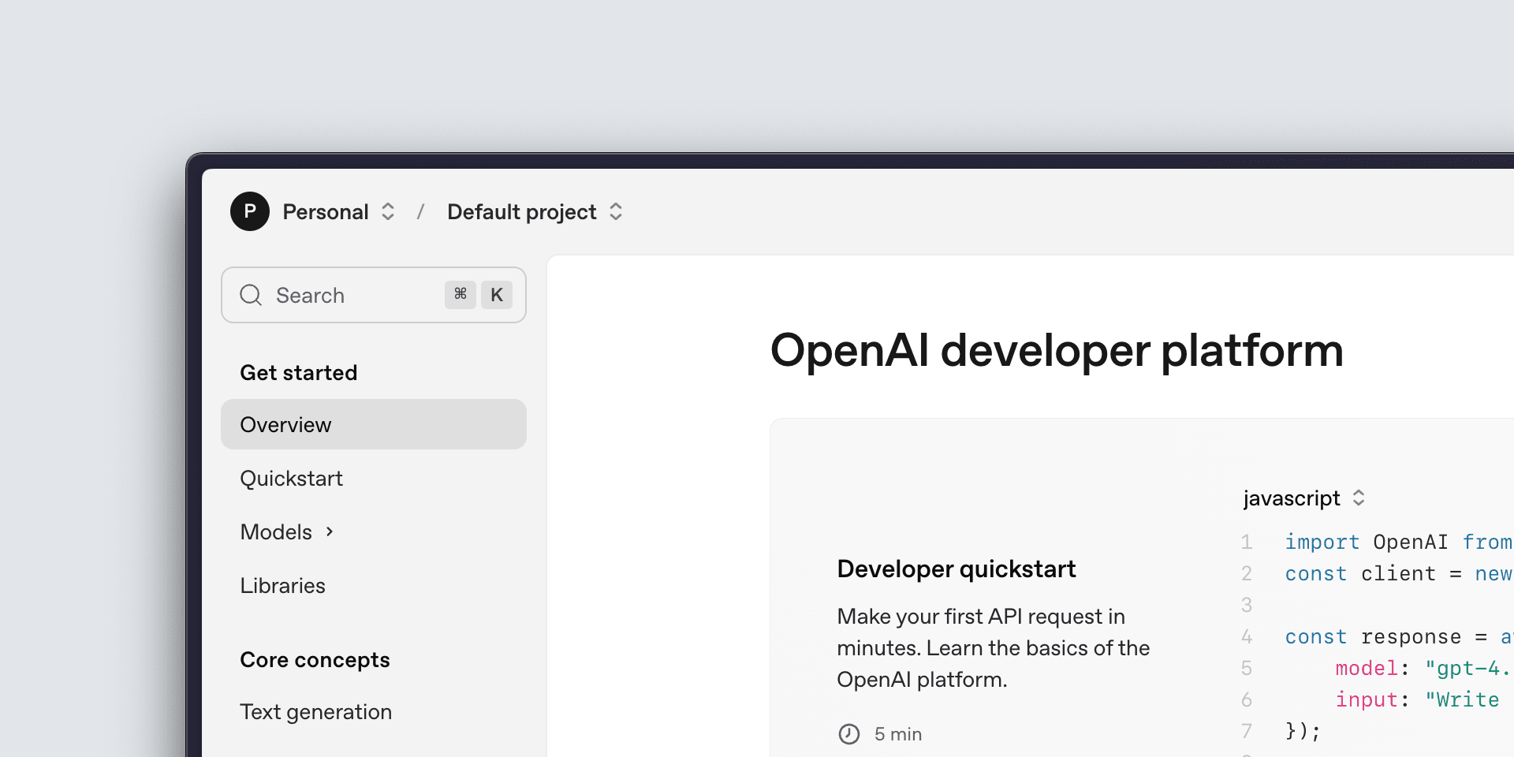Click the pink model keyword in the code
This screenshot has width=1514, height=757.
tap(1368, 668)
